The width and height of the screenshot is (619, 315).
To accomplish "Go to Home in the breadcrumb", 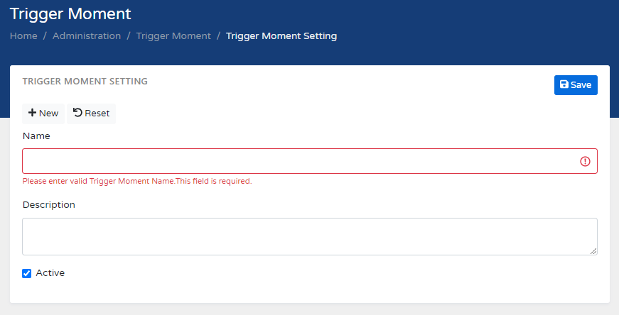I will pos(23,36).
